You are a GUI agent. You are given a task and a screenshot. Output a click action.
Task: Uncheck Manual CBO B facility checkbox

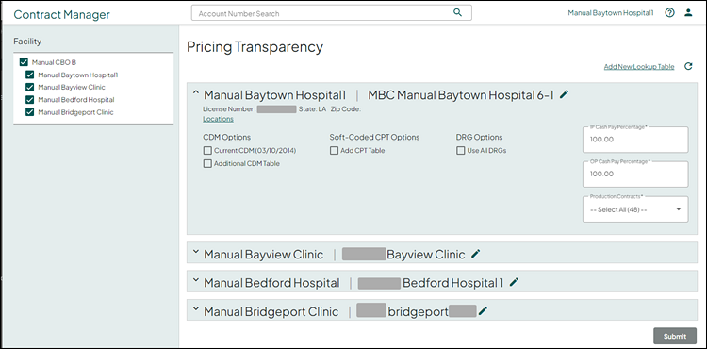click(x=24, y=62)
